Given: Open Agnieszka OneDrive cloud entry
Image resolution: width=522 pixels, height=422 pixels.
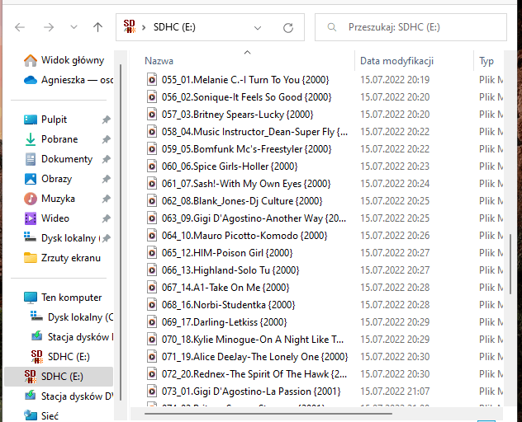Looking at the screenshot, I should (x=69, y=80).
